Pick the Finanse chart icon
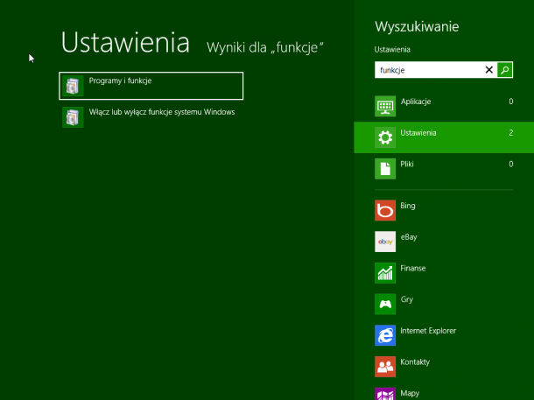534x400 pixels. click(x=385, y=272)
